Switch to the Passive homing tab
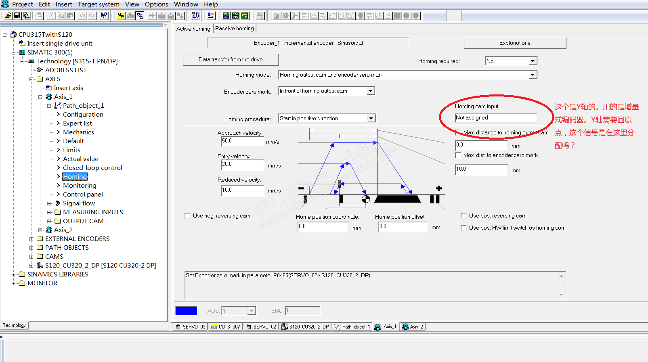Image resolution: width=648 pixels, height=362 pixels. (x=235, y=29)
